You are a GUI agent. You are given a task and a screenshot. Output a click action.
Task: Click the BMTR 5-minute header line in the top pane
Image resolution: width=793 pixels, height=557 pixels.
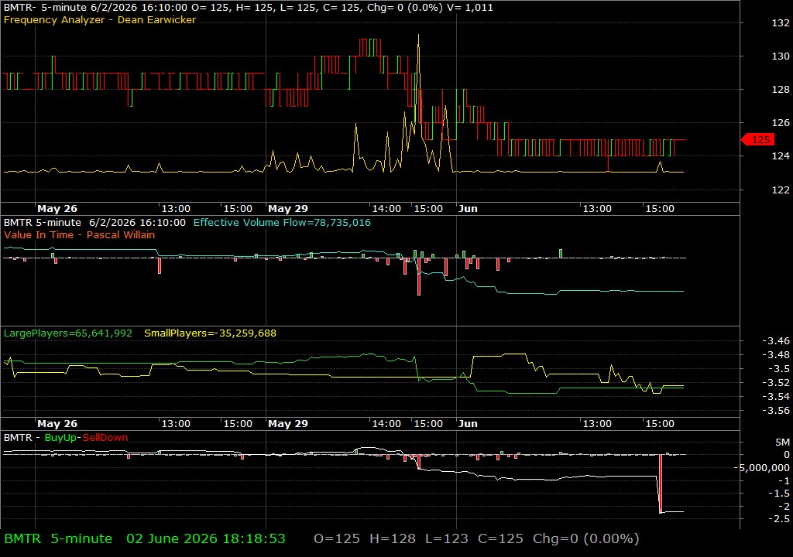pos(248,8)
